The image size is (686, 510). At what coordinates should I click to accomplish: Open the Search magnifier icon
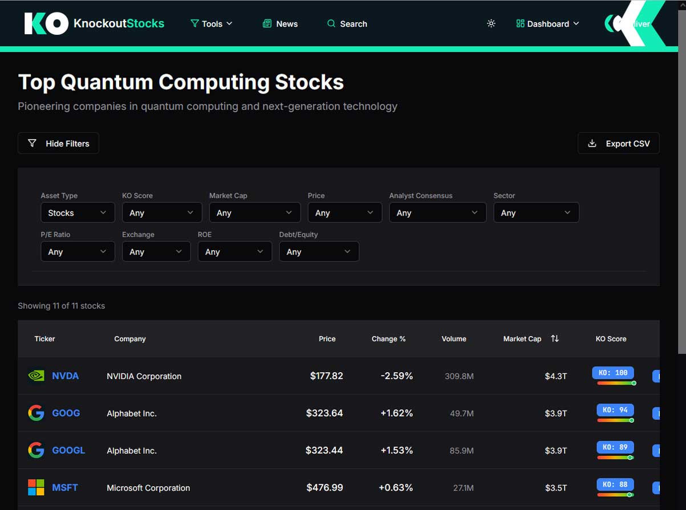coord(331,24)
